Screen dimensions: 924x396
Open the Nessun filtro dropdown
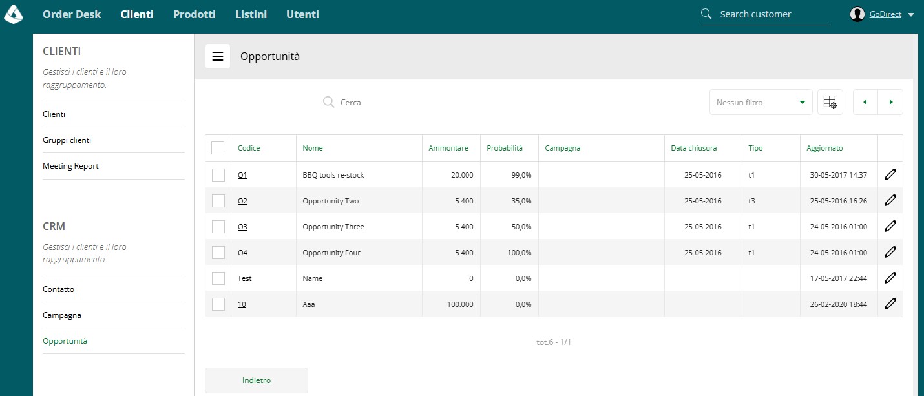coord(761,102)
